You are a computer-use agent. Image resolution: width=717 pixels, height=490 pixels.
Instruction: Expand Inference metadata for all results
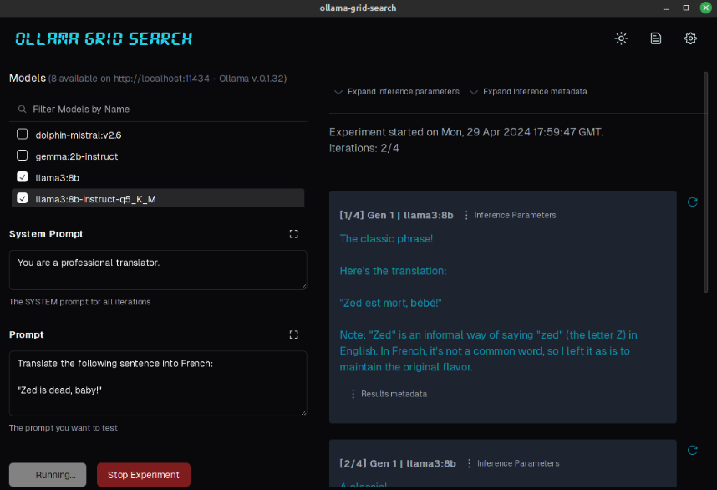tap(529, 92)
